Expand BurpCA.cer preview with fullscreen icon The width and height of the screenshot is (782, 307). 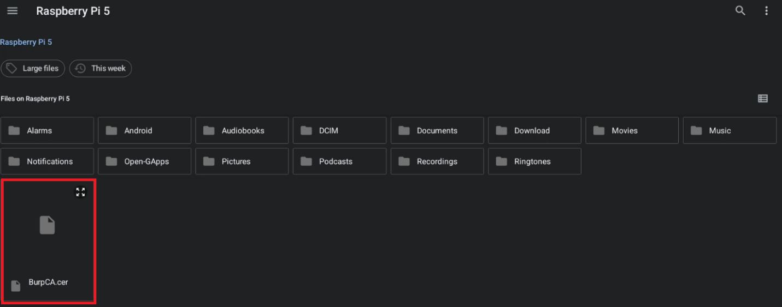click(x=80, y=192)
